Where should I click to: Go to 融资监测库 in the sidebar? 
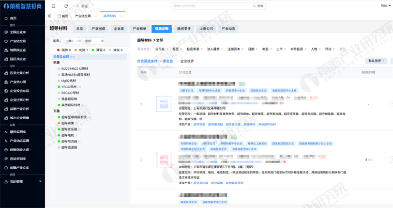[18, 132]
